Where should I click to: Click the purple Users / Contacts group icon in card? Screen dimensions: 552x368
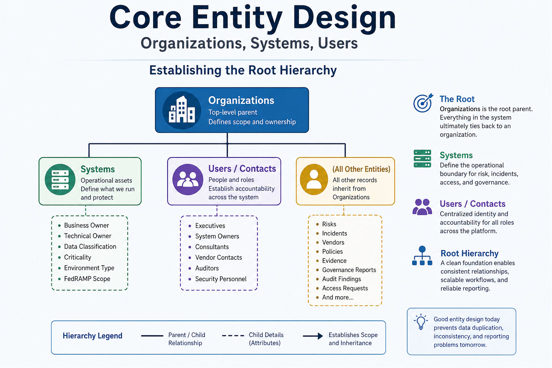click(188, 179)
